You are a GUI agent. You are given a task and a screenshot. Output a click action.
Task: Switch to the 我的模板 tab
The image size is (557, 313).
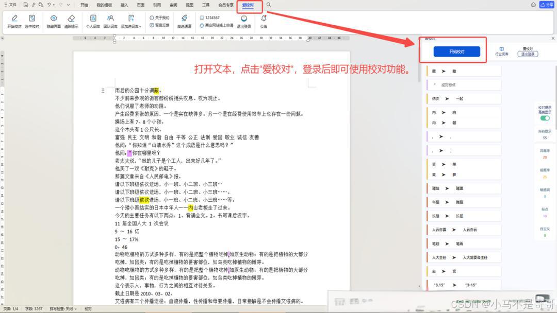(x=104, y=5)
